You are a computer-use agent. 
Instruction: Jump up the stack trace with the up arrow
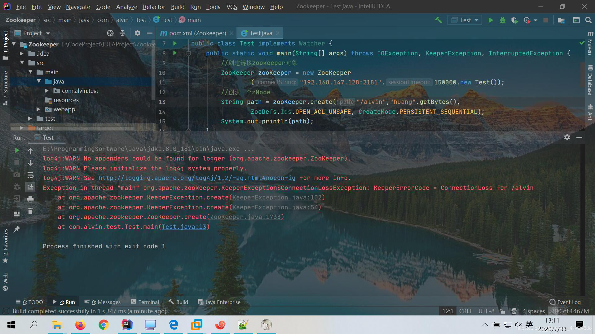30,151
